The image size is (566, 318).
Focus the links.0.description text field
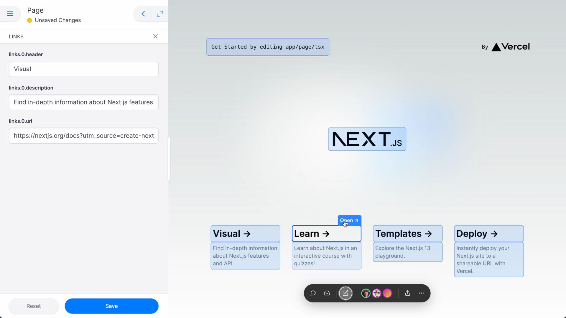pos(83,102)
